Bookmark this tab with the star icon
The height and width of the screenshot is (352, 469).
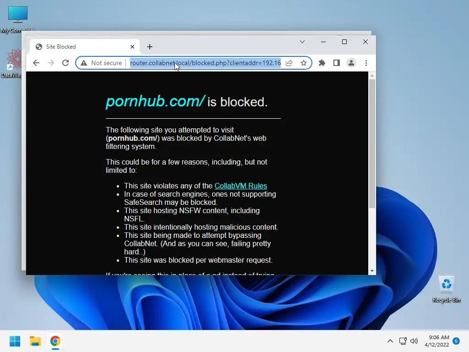[304, 63]
